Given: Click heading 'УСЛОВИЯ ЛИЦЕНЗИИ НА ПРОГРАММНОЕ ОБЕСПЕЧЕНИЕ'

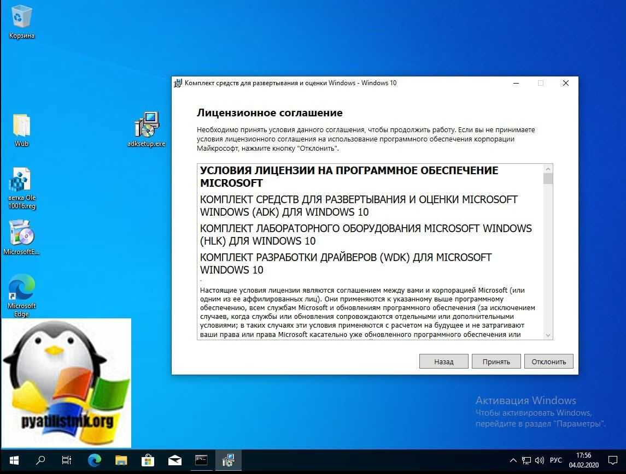Looking at the screenshot, I should point(349,170).
